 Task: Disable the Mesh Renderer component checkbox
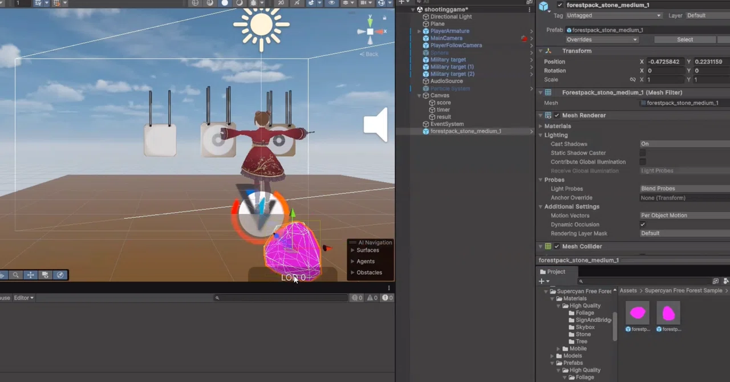pyautogui.click(x=557, y=115)
